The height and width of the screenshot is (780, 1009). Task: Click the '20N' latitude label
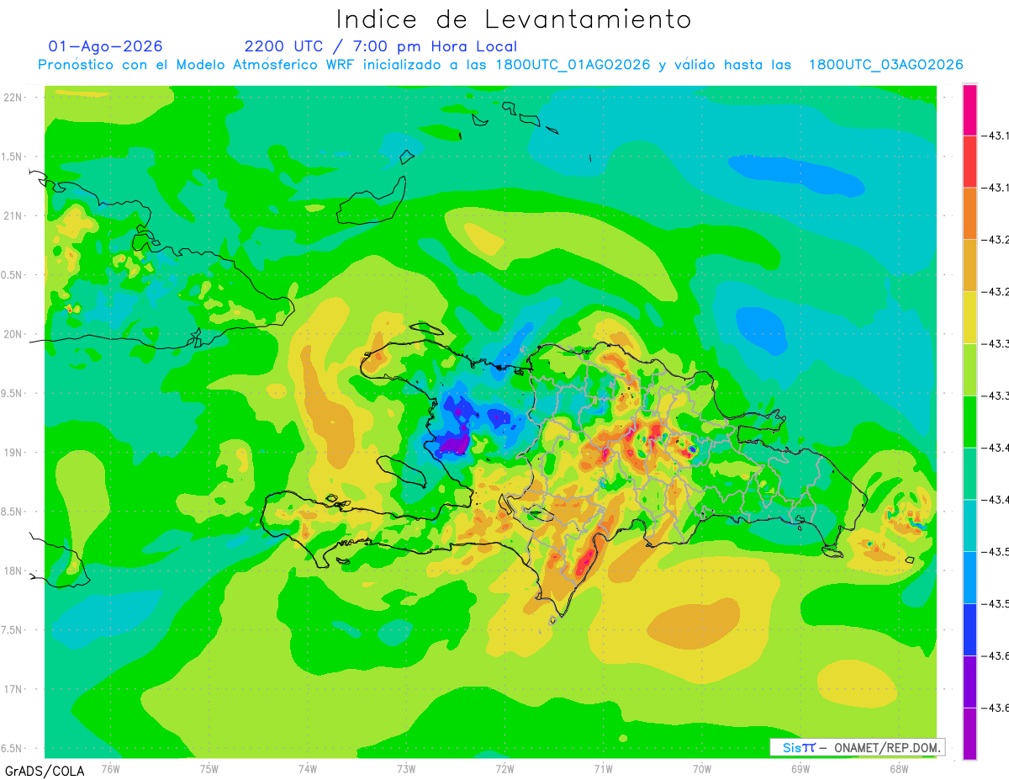tap(14, 334)
